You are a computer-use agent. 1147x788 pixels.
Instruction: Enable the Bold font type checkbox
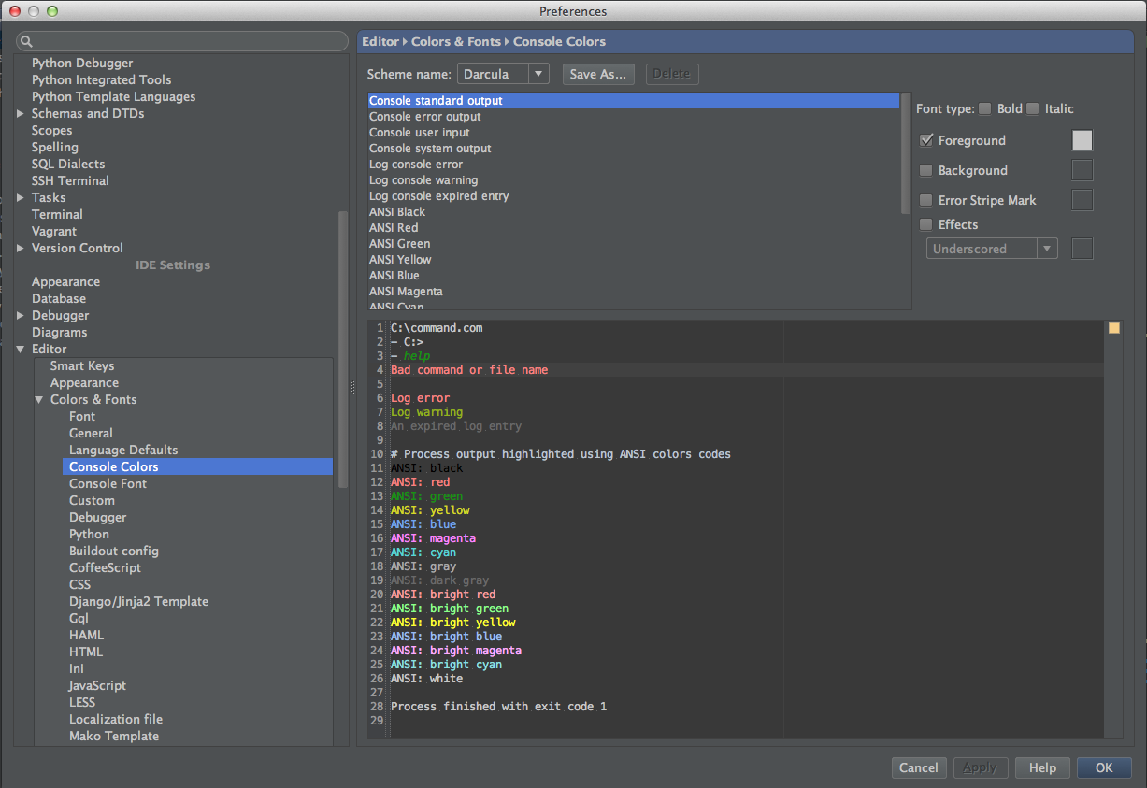click(985, 108)
